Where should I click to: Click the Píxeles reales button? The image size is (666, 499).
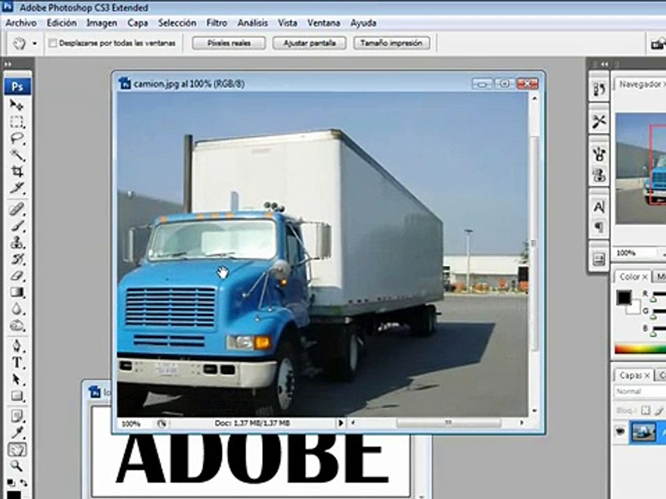point(229,43)
